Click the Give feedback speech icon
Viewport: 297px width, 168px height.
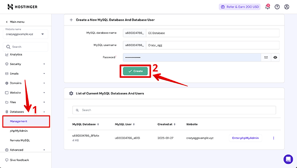pyautogui.click(x=7, y=160)
